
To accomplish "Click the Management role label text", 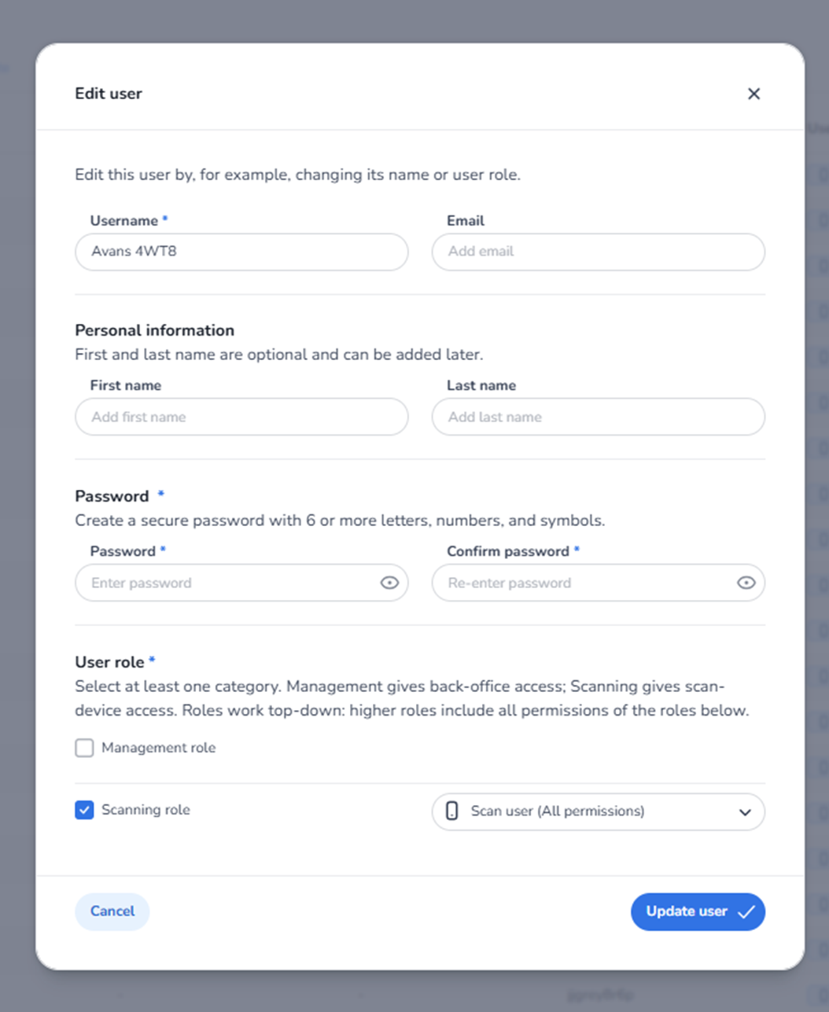I will click(158, 748).
